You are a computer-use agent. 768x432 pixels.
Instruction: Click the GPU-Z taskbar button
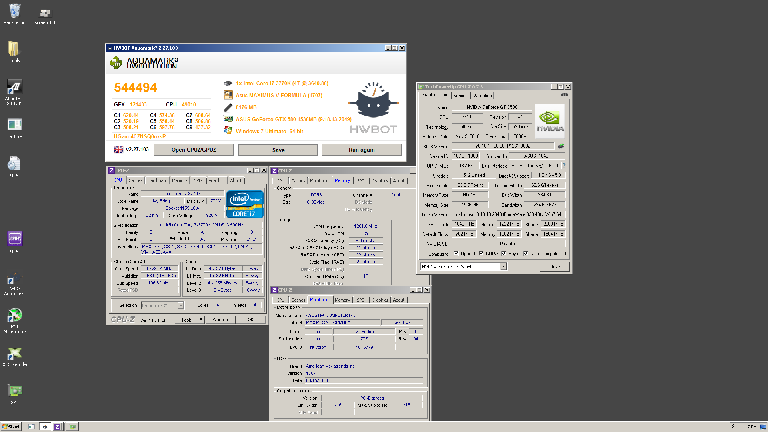pyautogui.click(x=72, y=427)
